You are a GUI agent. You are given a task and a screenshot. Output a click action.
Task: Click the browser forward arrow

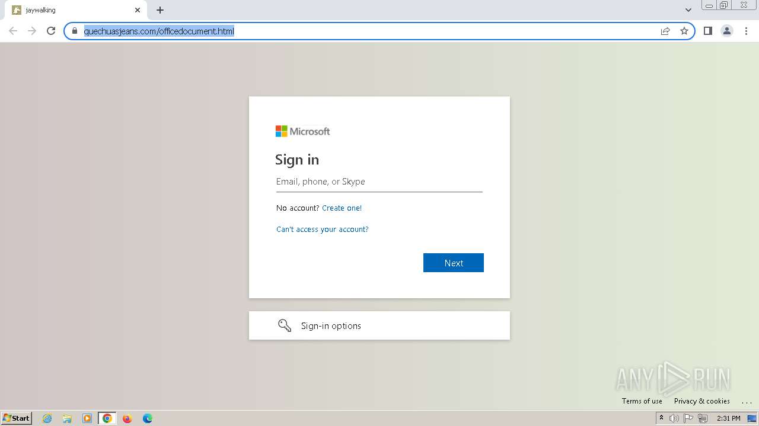(x=32, y=31)
